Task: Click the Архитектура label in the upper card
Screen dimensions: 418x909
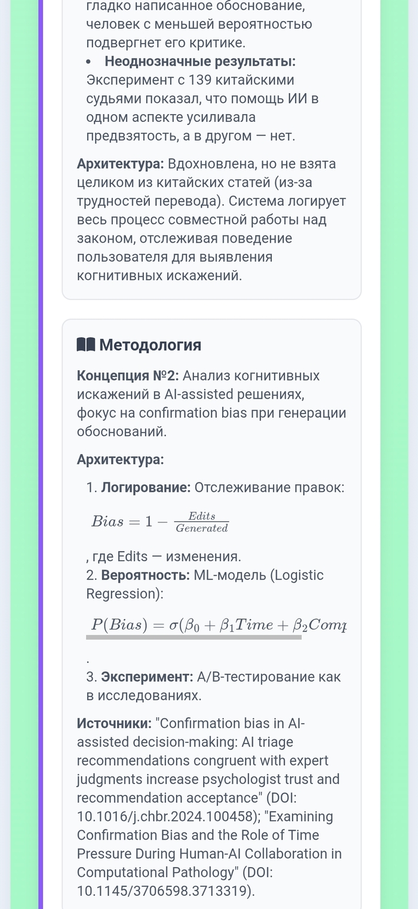Action: pyautogui.click(x=120, y=164)
